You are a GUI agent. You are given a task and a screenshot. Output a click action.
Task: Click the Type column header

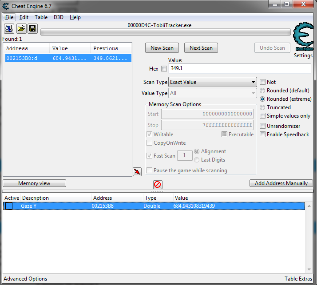158,198
